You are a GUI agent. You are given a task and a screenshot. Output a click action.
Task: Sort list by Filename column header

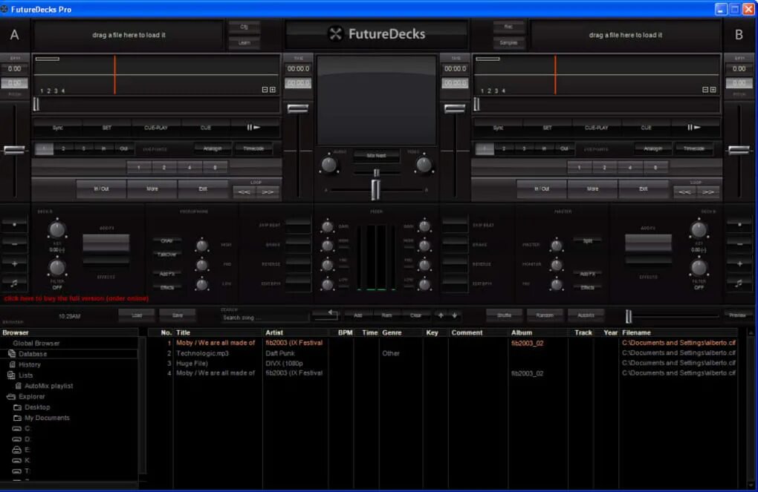click(x=678, y=332)
